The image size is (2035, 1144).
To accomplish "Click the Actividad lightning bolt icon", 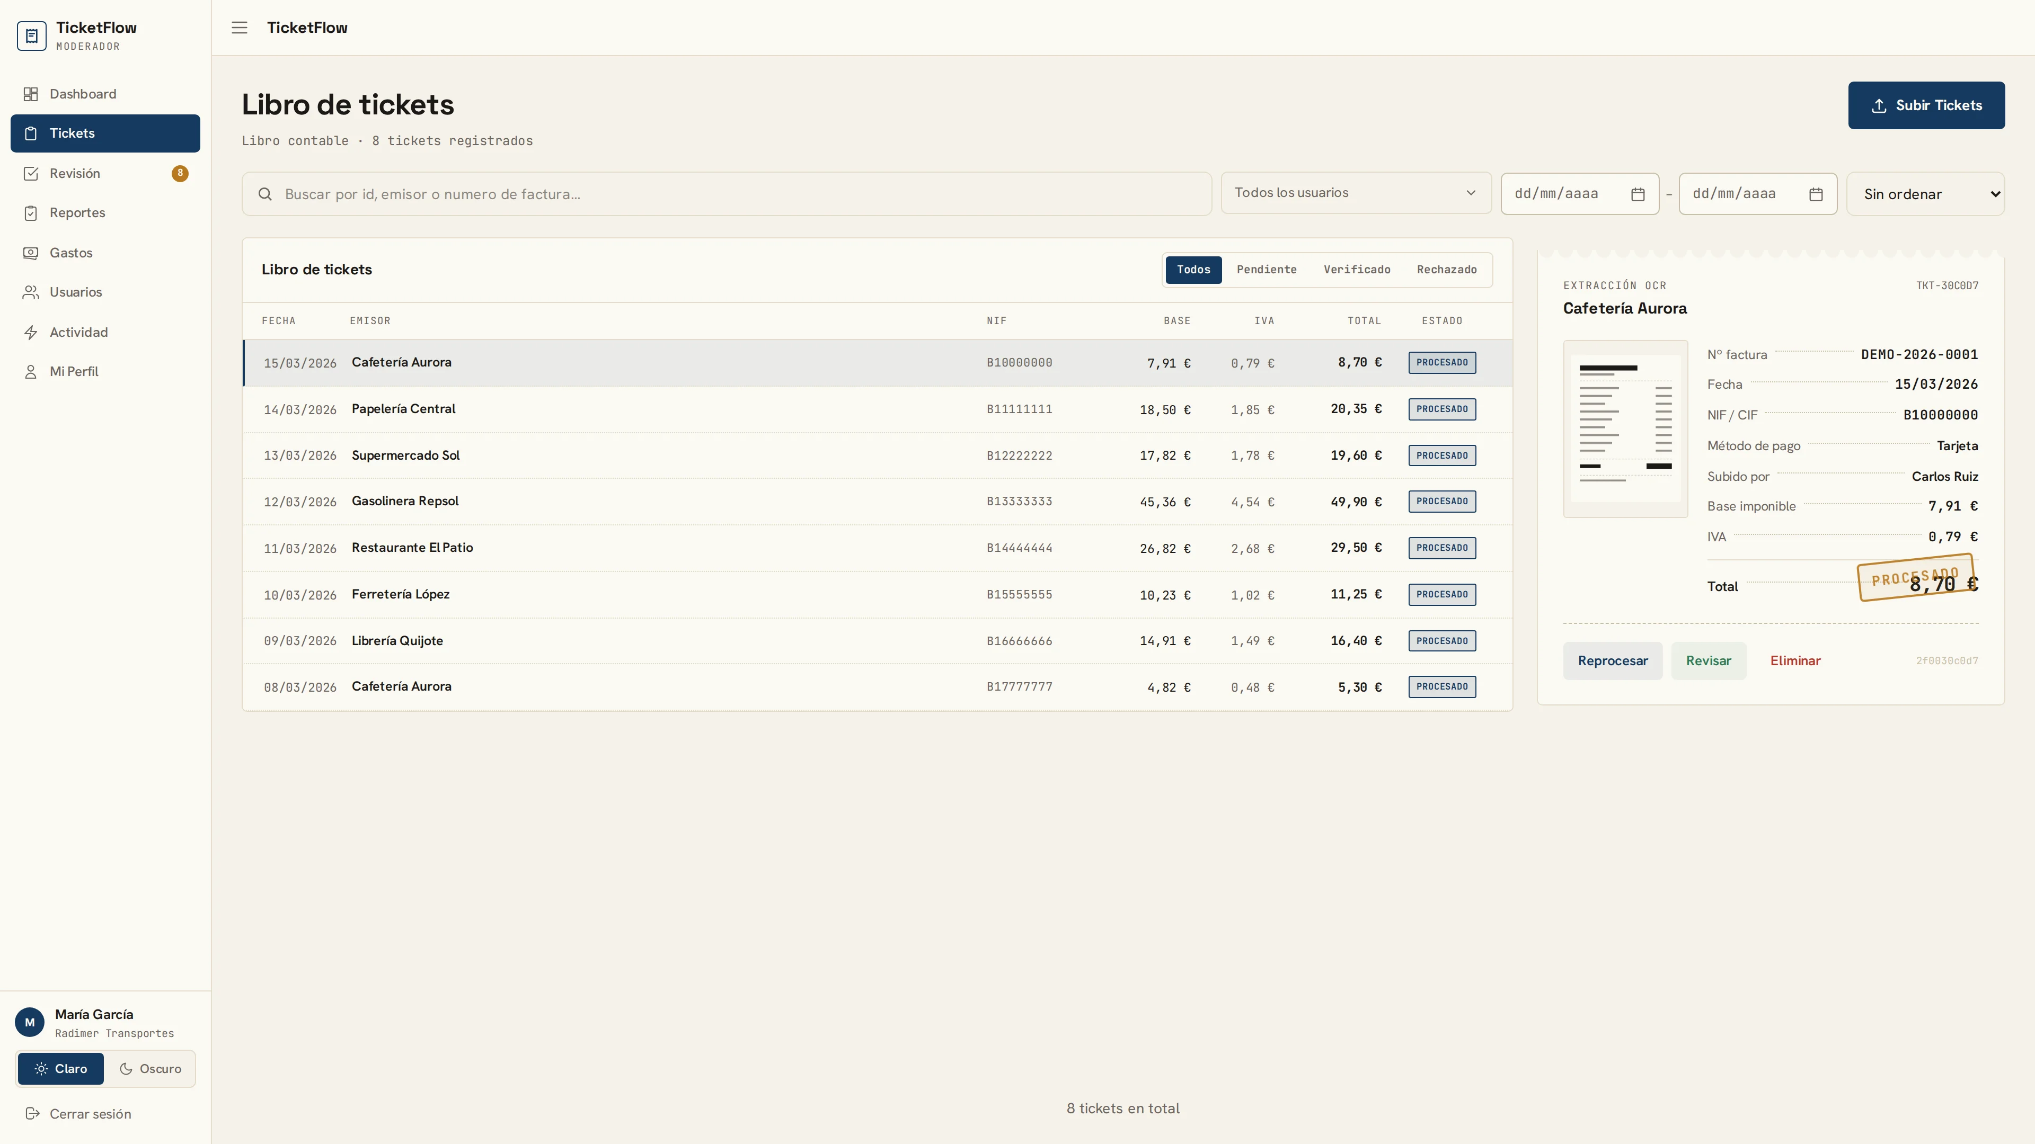I will [31, 333].
